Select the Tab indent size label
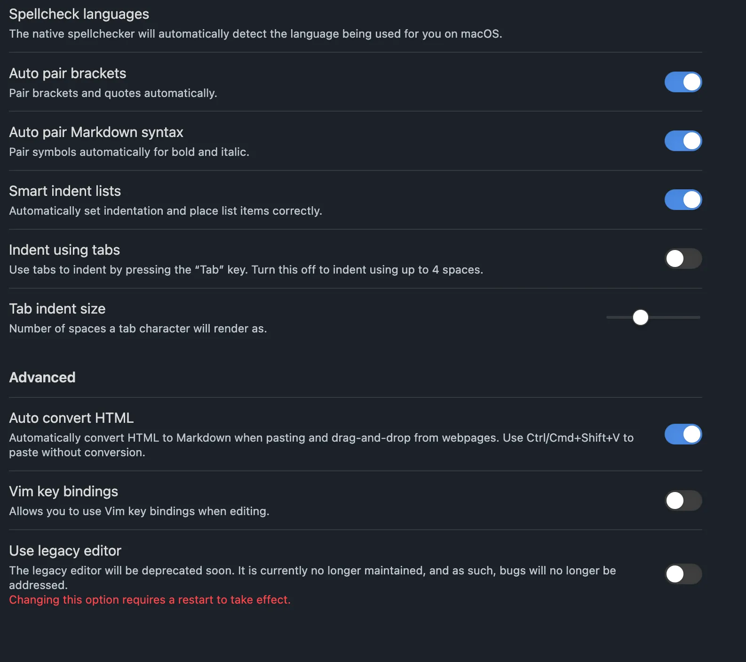The width and height of the screenshot is (746, 662). coord(57,308)
